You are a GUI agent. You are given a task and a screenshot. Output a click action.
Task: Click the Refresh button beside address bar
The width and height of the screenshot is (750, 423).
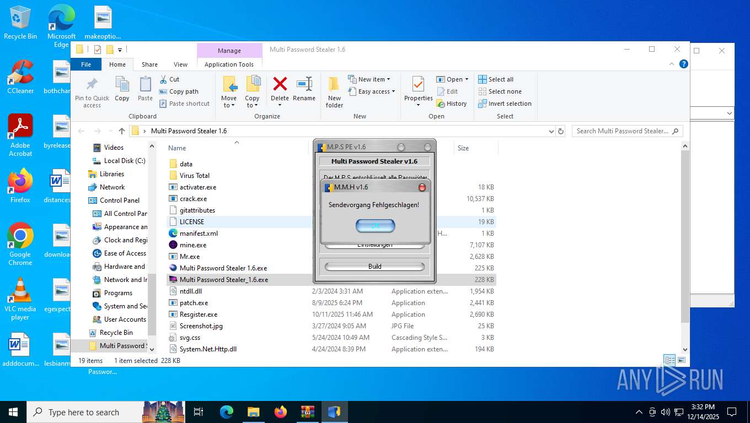561,131
